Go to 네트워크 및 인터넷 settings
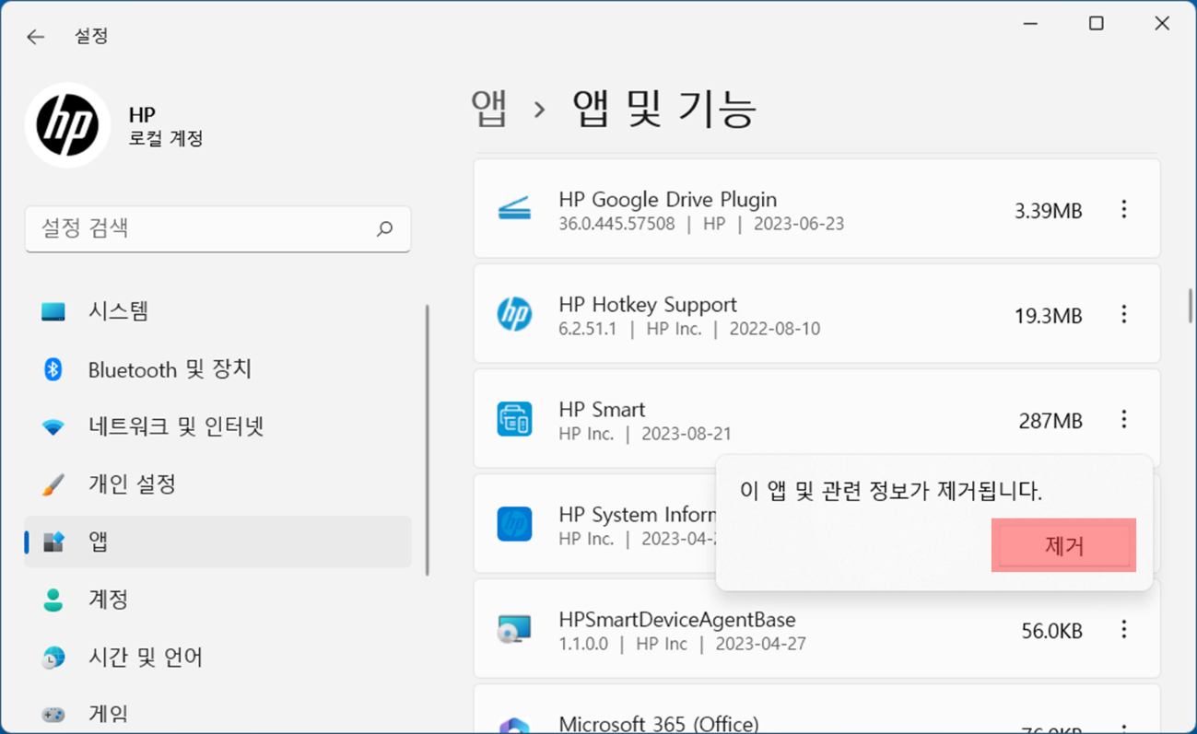Screen dimensions: 1197x734 [217, 427]
